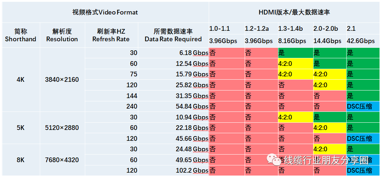Click the HDMI 1.3-1.4b version header
381x177 pixels.
pyautogui.click(x=291, y=29)
